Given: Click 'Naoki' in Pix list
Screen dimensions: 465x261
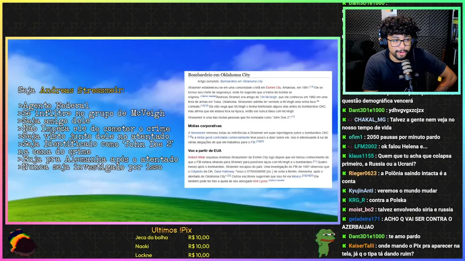Looking at the screenshot, I should 142,246.
